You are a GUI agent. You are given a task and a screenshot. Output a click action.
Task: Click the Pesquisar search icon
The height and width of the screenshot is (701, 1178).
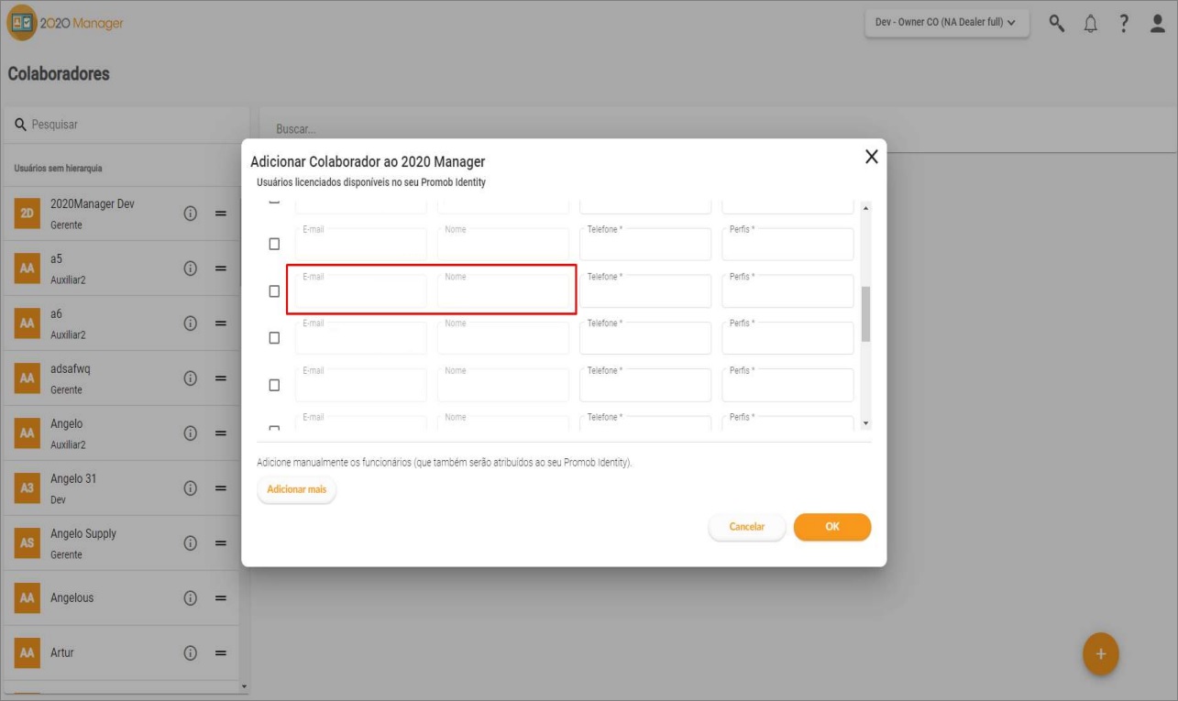click(x=21, y=124)
